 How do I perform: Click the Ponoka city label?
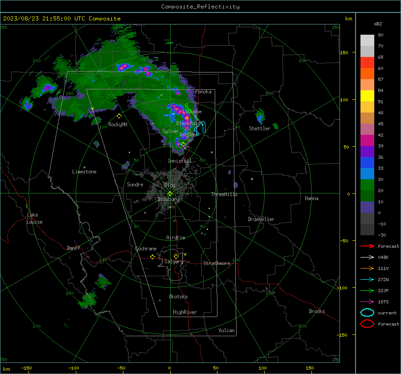pyautogui.click(x=203, y=92)
